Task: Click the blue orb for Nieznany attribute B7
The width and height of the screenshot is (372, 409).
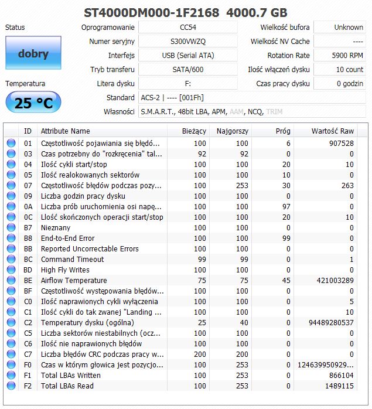Action: (x=11, y=227)
